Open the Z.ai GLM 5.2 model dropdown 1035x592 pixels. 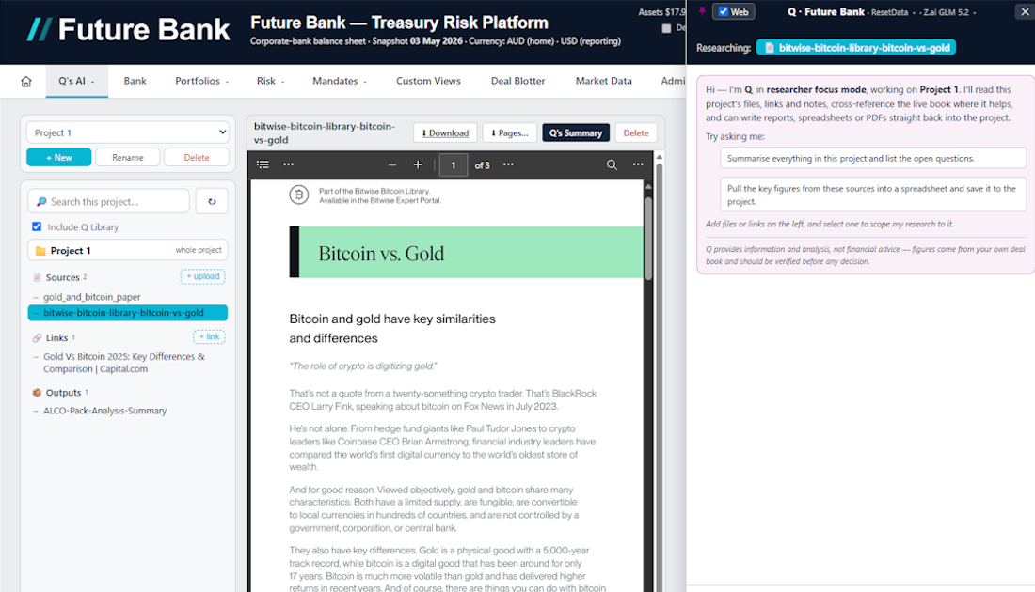(x=947, y=12)
